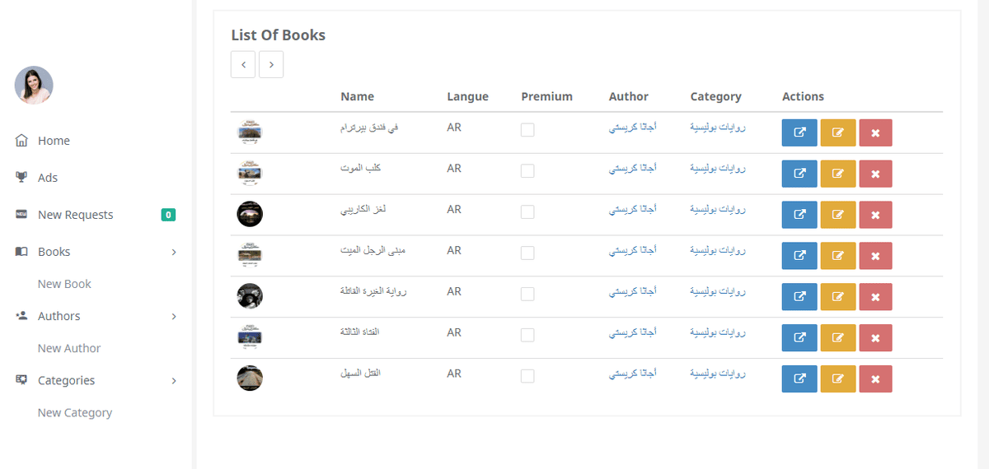This screenshot has width=989, height=469.
Task: Select New Book under Books
Action: point(64,284)
